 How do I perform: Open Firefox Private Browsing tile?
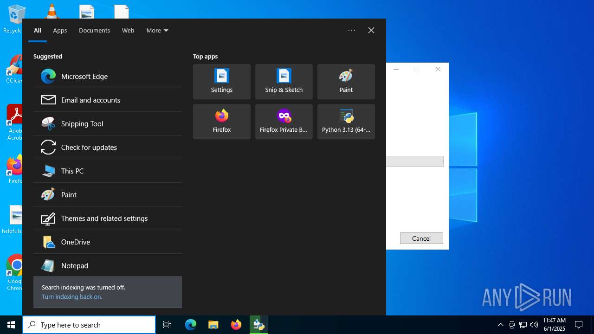pyautogui.click(x=284, y=122)
